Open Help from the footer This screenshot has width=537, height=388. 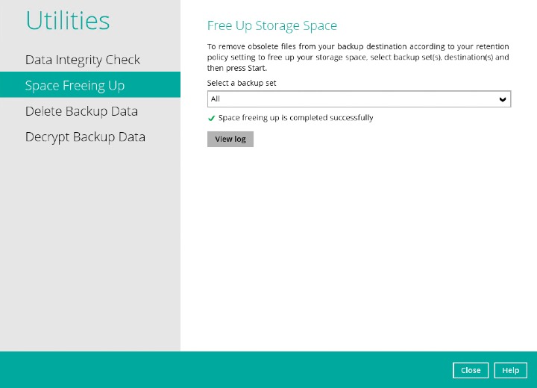510,370
